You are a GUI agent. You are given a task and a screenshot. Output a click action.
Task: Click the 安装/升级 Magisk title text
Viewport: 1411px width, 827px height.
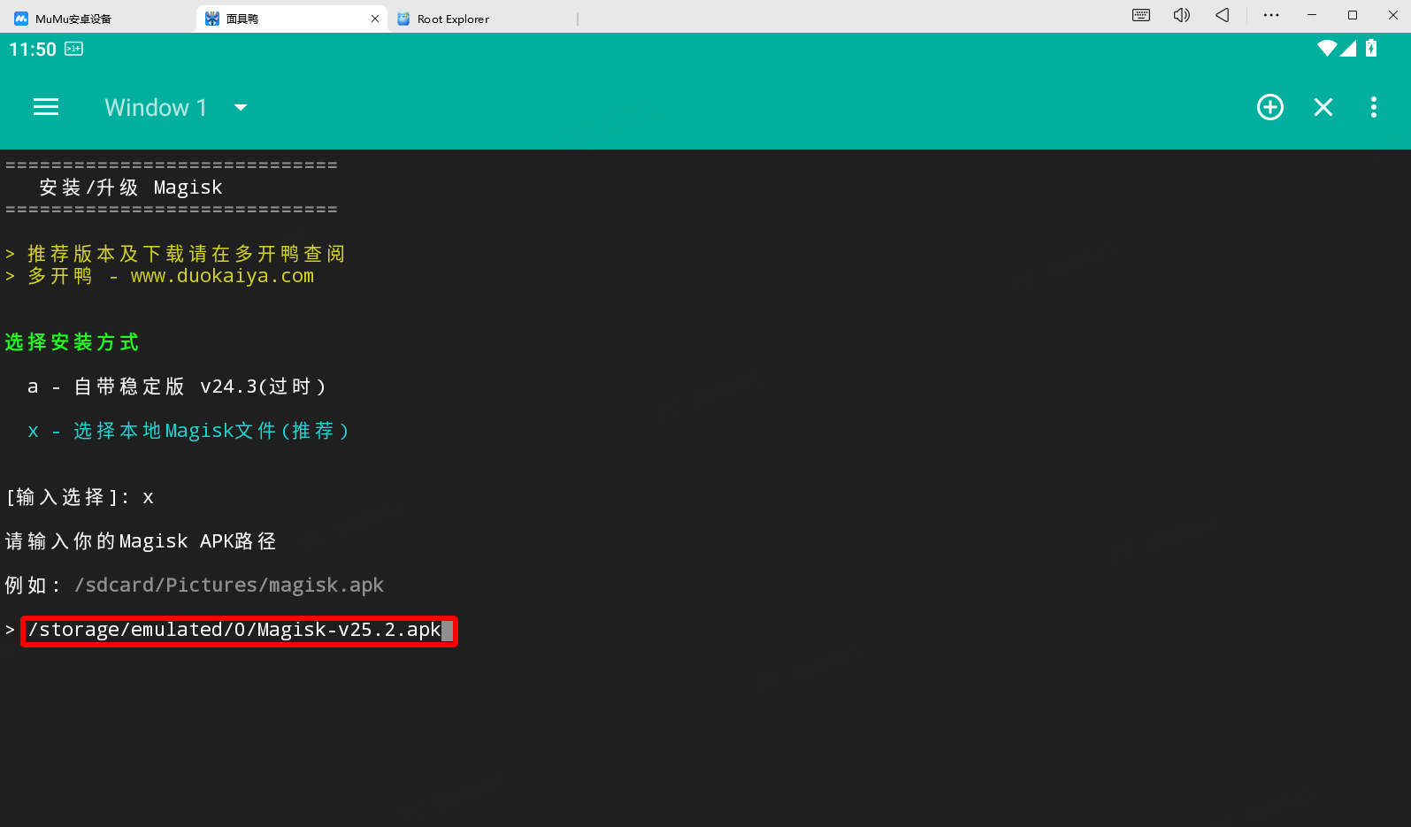coord(131,188)
